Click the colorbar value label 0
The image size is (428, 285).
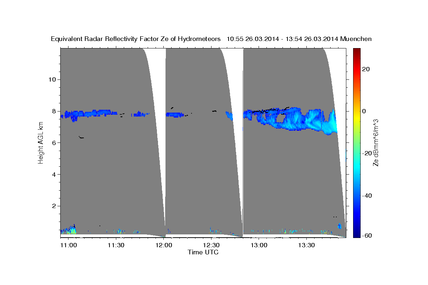(364, 111)
